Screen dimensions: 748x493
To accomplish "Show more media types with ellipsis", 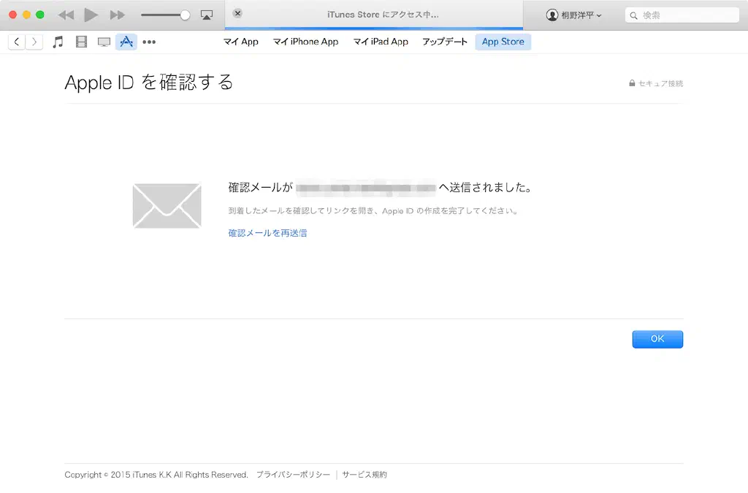I will pyautogui.click(x=149, y=42).
